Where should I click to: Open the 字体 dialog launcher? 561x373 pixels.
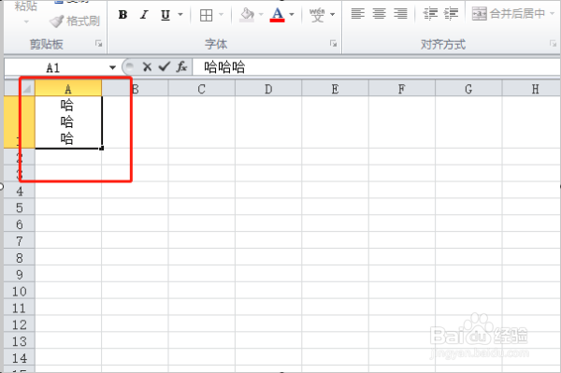pyautogui.click(x=333, y=44)
